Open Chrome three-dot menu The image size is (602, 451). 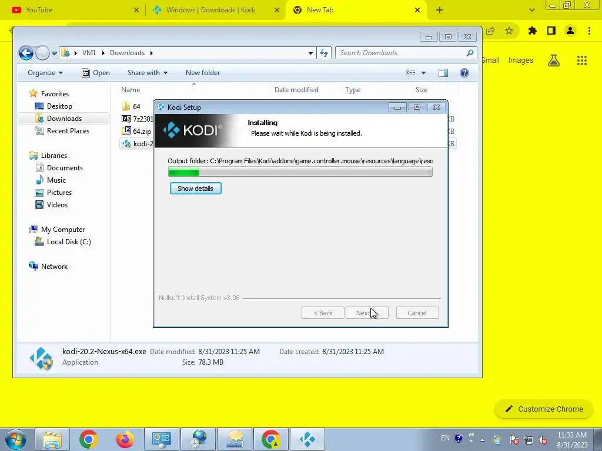tap(589, 31)
